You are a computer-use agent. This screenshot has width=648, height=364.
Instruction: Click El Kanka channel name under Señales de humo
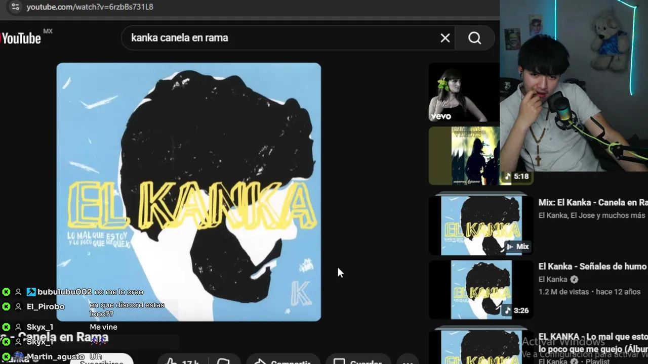point(553,280)
